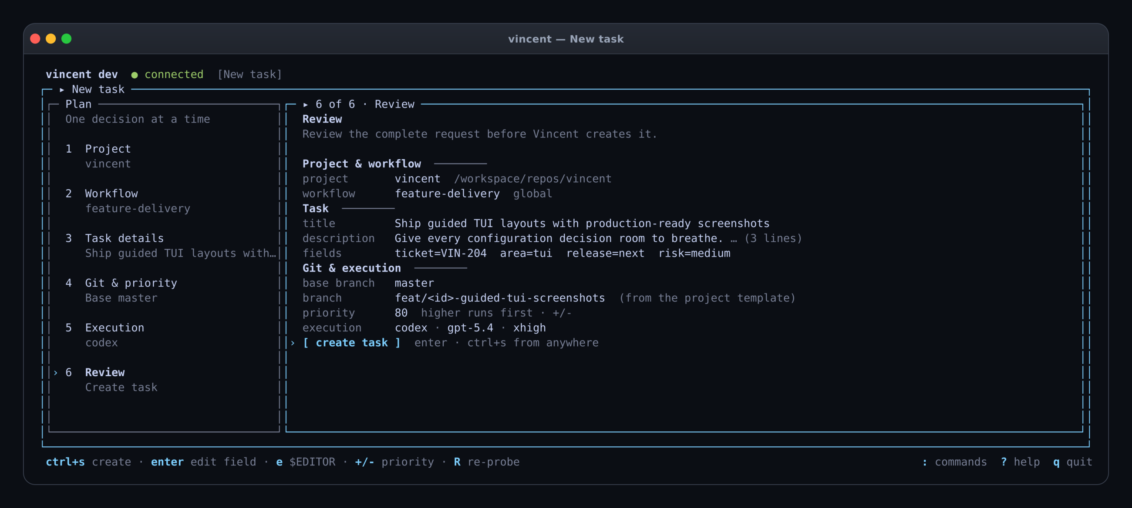Click base branch value master
Image resolution: width=1132 pixels, height=508 pixels.
(x=414, y=283)
